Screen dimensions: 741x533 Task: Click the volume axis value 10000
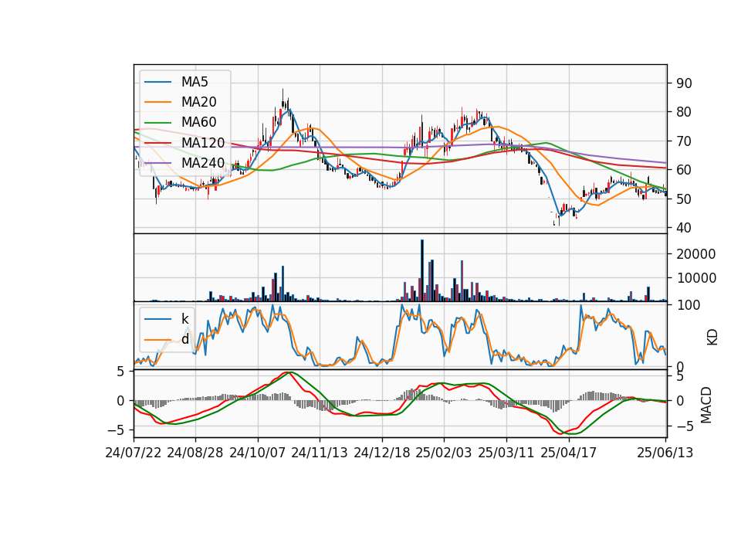click(696, 278)
